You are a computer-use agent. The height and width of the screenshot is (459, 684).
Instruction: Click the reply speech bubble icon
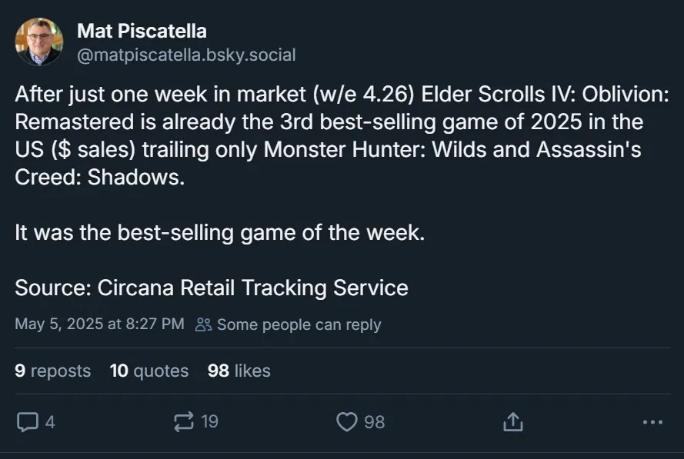(28, 421)
